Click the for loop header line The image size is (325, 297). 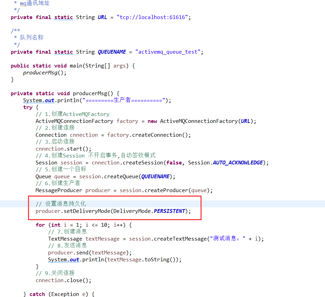click(84, 225)
